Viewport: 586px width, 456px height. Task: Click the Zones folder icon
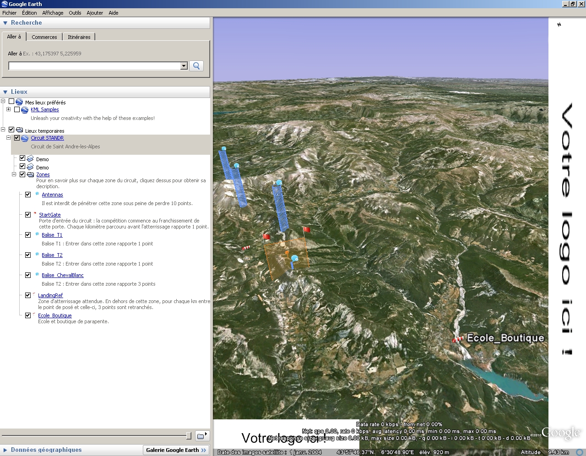pos(30,174)
